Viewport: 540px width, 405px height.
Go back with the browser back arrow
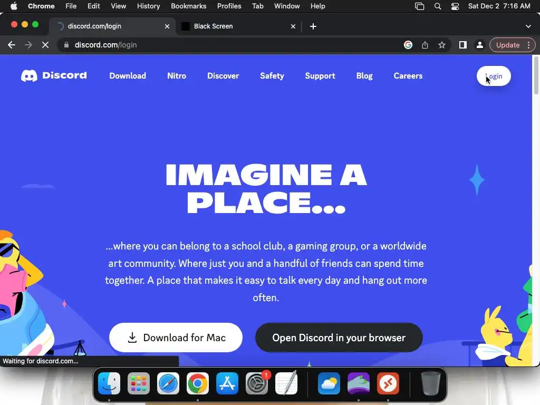(12, 45)
